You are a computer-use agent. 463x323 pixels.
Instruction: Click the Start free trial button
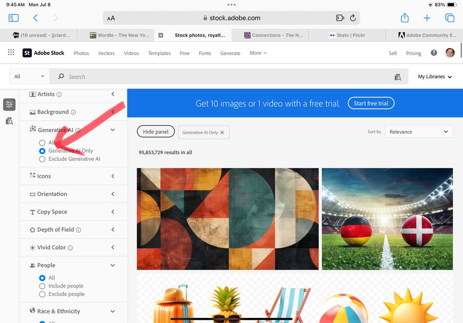coord(371,103)
